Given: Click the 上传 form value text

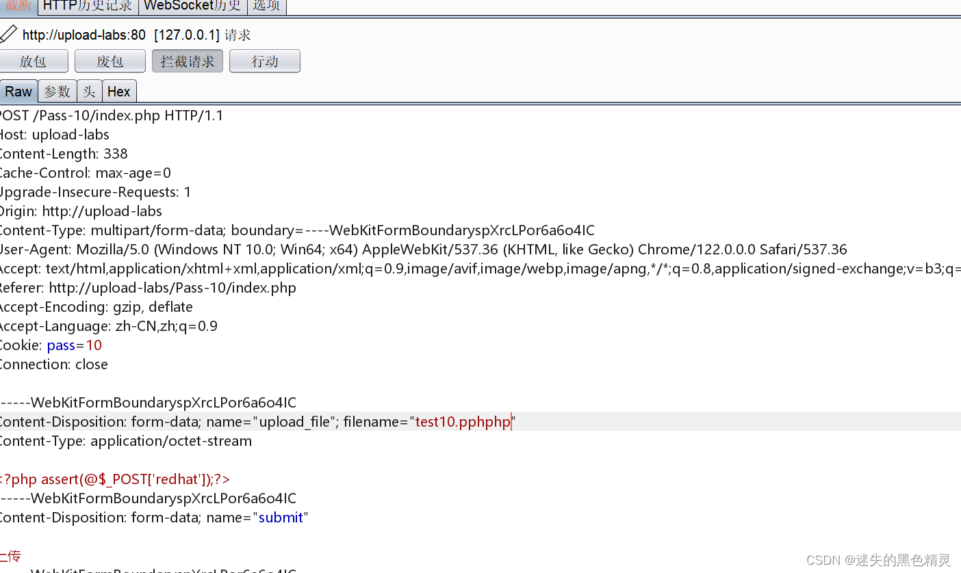Looking at the screenshot, I should tap(10, 556).
